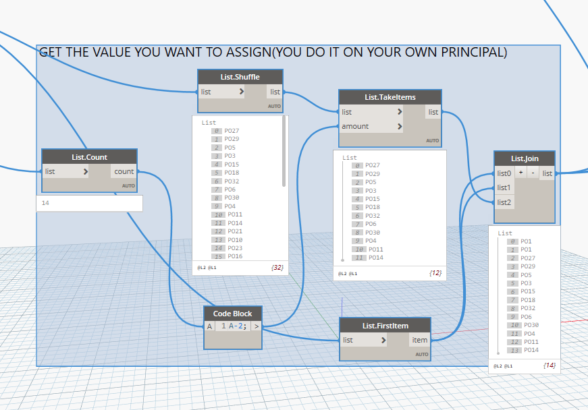Screen dimensions: 588x410
Task: Click the Code Block output arrow port
Action: pos(257,326)
